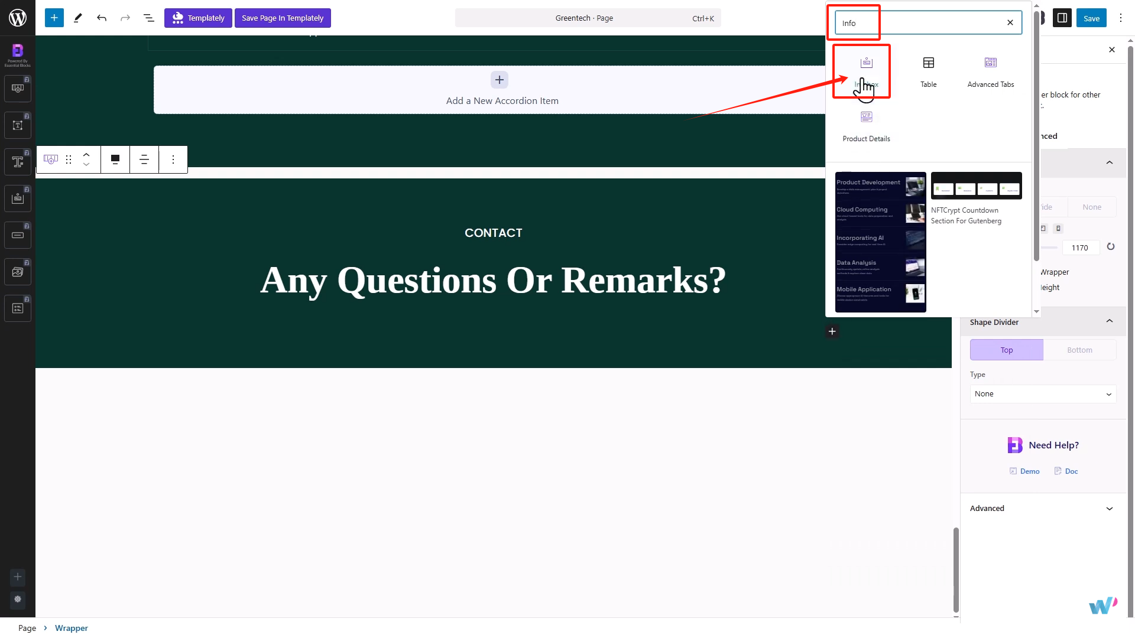Insert the Advanced Tabs block
1135x638 pixels.
click(x=990, y=71)
